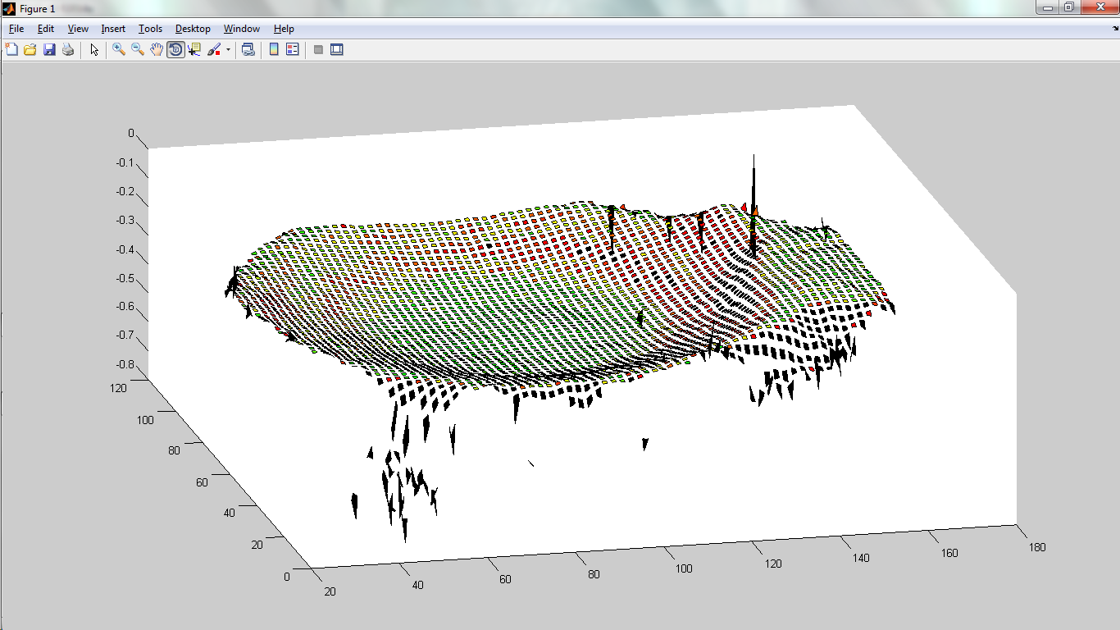This screenshot has height=630, width=1120.
Task: Print the figure with the printer icon
Action: click(x=68, y=50)
